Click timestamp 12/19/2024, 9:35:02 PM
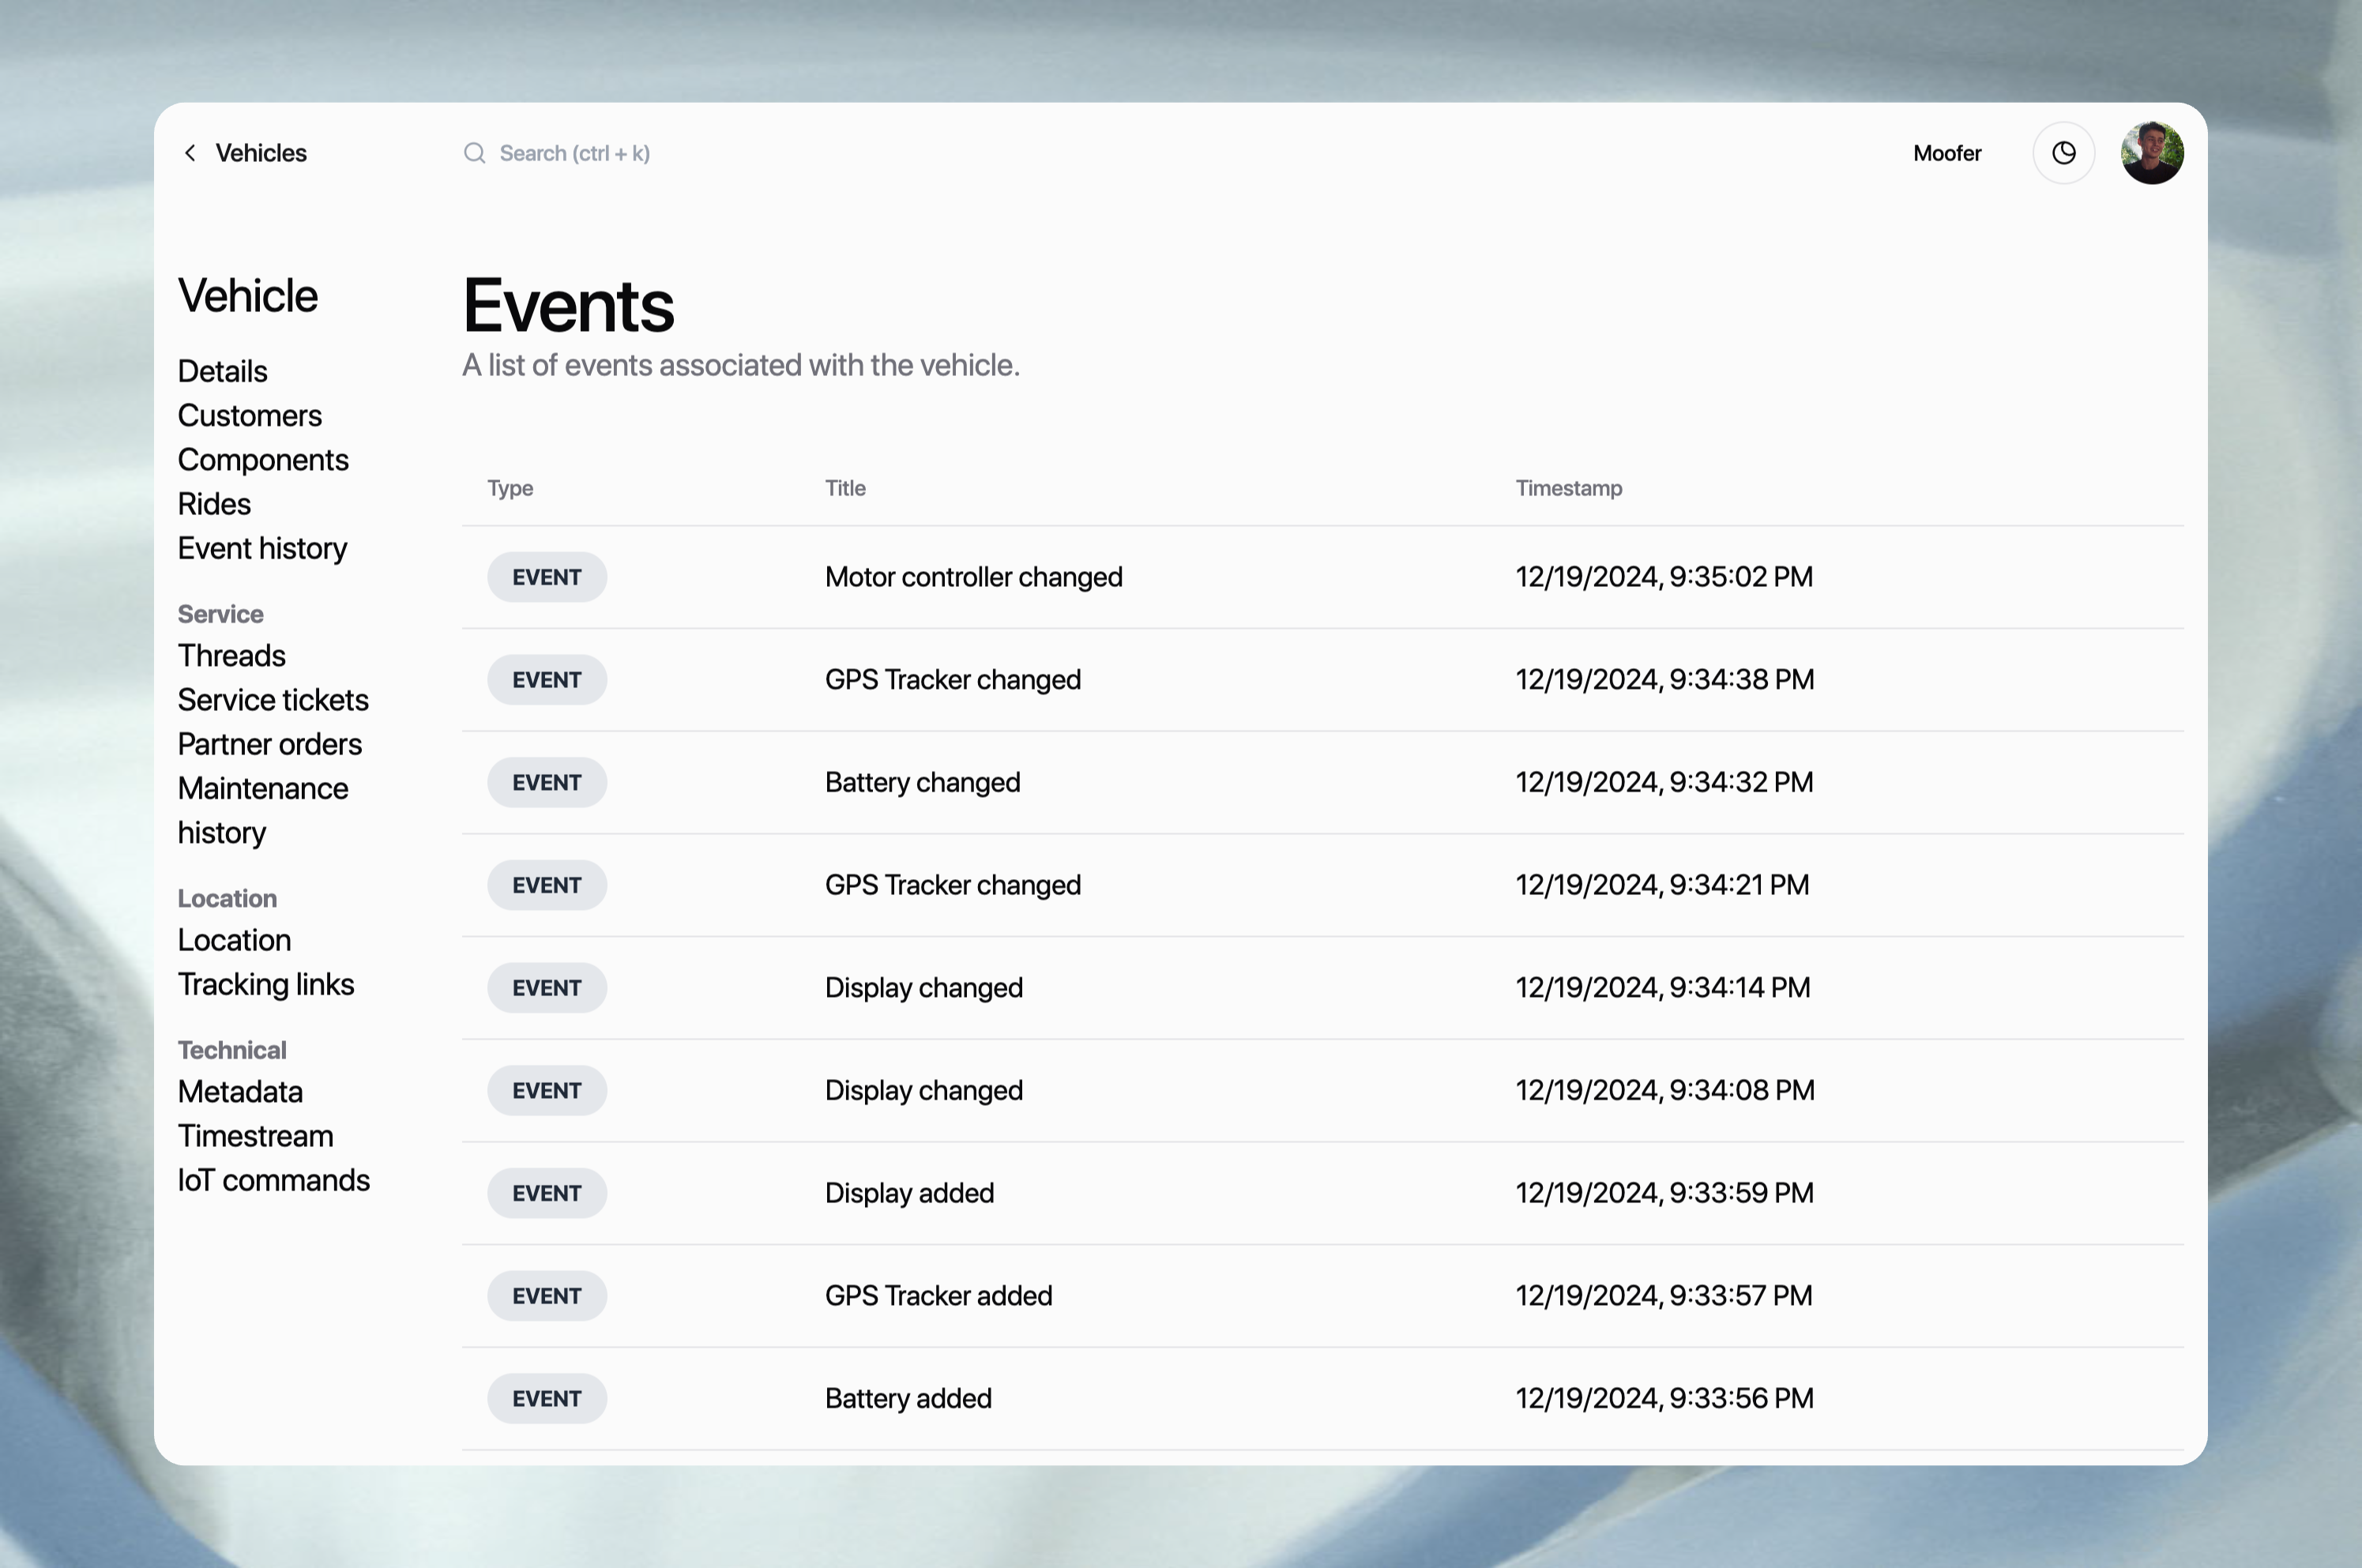The image size is (2362, 1568). click(1664, 577)
